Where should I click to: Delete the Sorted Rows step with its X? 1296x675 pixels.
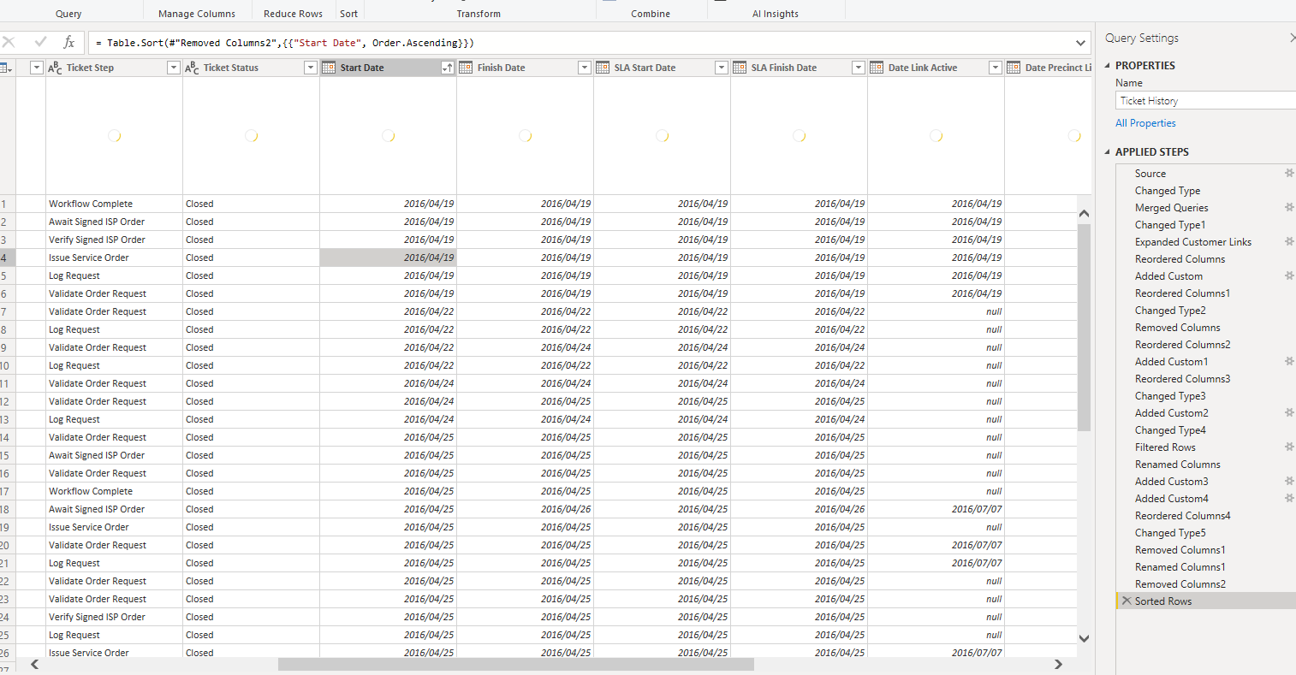click(1127, 601)
